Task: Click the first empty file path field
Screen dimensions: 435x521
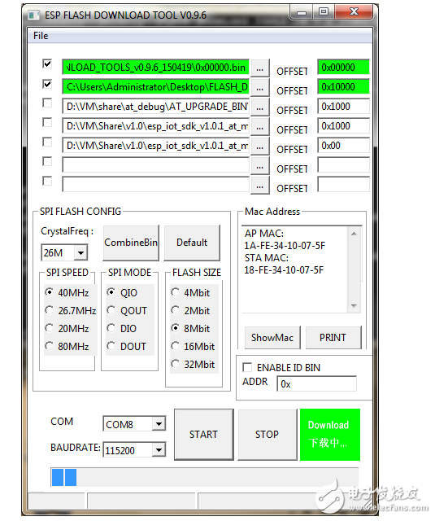Action: coord(155,164)
